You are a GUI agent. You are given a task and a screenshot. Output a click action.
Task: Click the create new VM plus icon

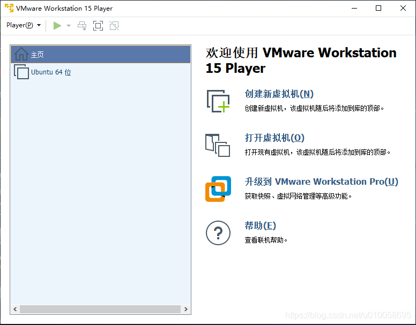click(x=218, y=101)
